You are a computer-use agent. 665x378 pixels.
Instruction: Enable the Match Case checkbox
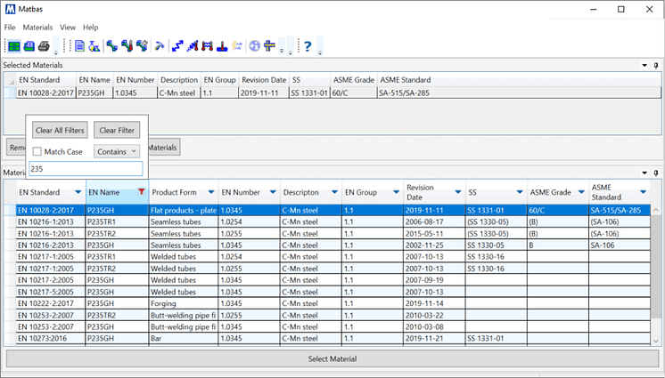point(37,152)
